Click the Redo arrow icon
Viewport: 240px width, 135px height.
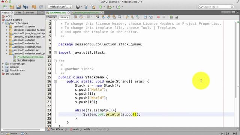41,7
